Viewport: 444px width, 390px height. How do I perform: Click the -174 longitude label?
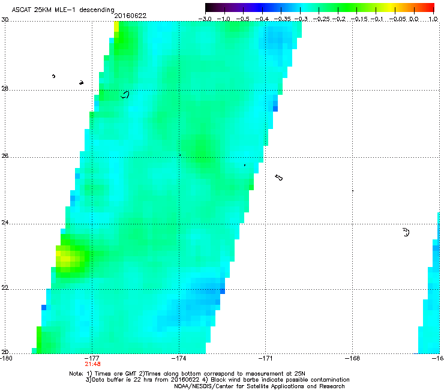point(179,358)
